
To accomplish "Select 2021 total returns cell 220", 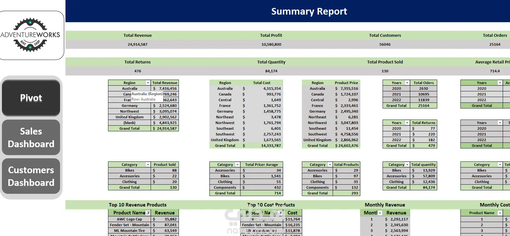I will point(424,134).
